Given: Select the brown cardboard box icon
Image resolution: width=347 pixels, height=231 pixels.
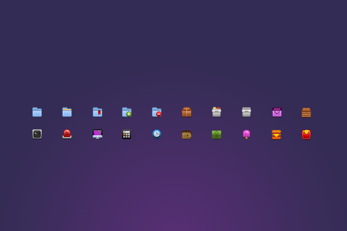Looking at the screenshot, I should point(187,112).
